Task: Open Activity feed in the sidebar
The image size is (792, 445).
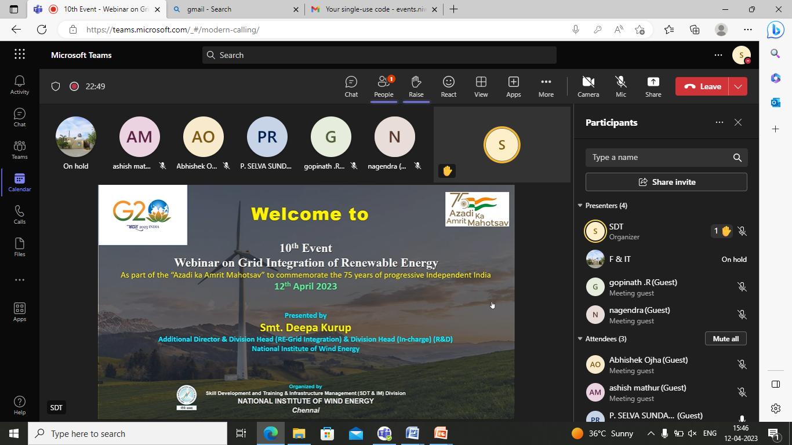Action: tap(20, 85)
